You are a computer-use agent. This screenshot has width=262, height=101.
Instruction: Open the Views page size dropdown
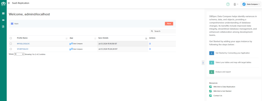tap(19, 54)
